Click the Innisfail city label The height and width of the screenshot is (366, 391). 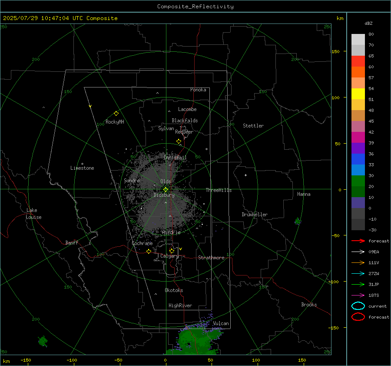click(176, 158)
